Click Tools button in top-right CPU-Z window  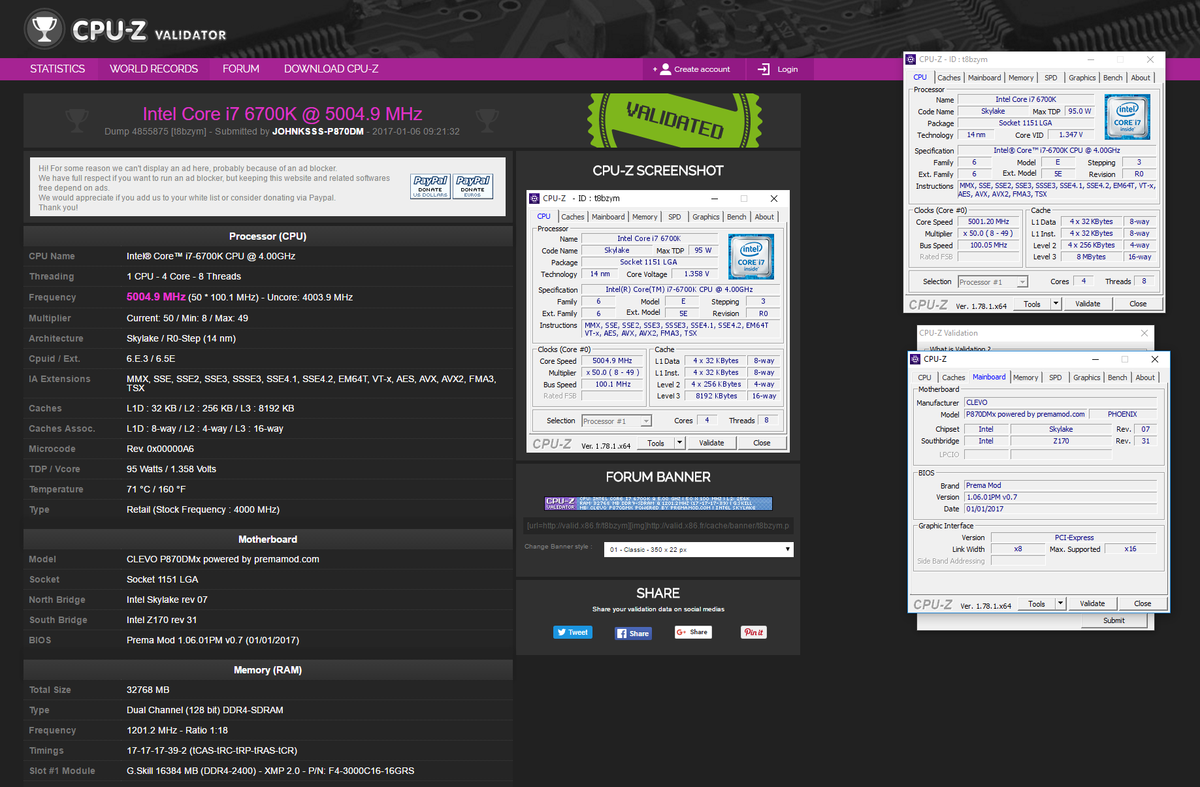[x=1032, y=304]
